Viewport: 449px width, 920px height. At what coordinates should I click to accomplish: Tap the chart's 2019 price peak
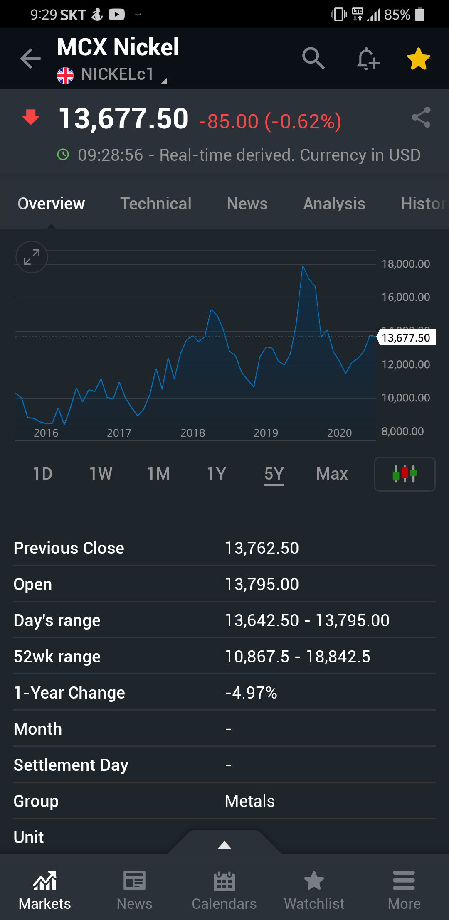(303, 266)
